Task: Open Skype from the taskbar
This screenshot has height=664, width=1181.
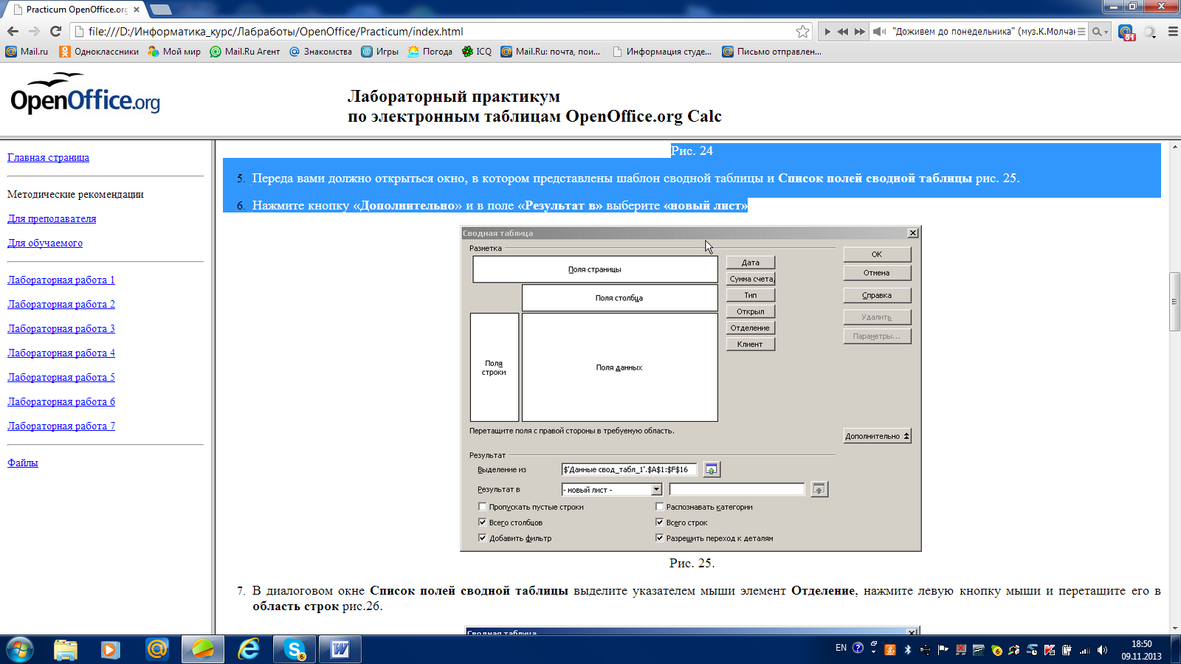Action: (295, 649)
